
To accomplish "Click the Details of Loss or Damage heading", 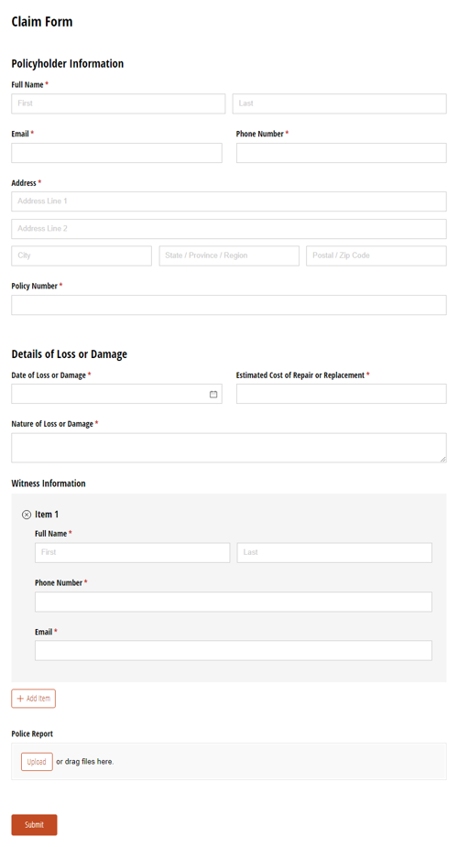I will click(x=69, y=354).
